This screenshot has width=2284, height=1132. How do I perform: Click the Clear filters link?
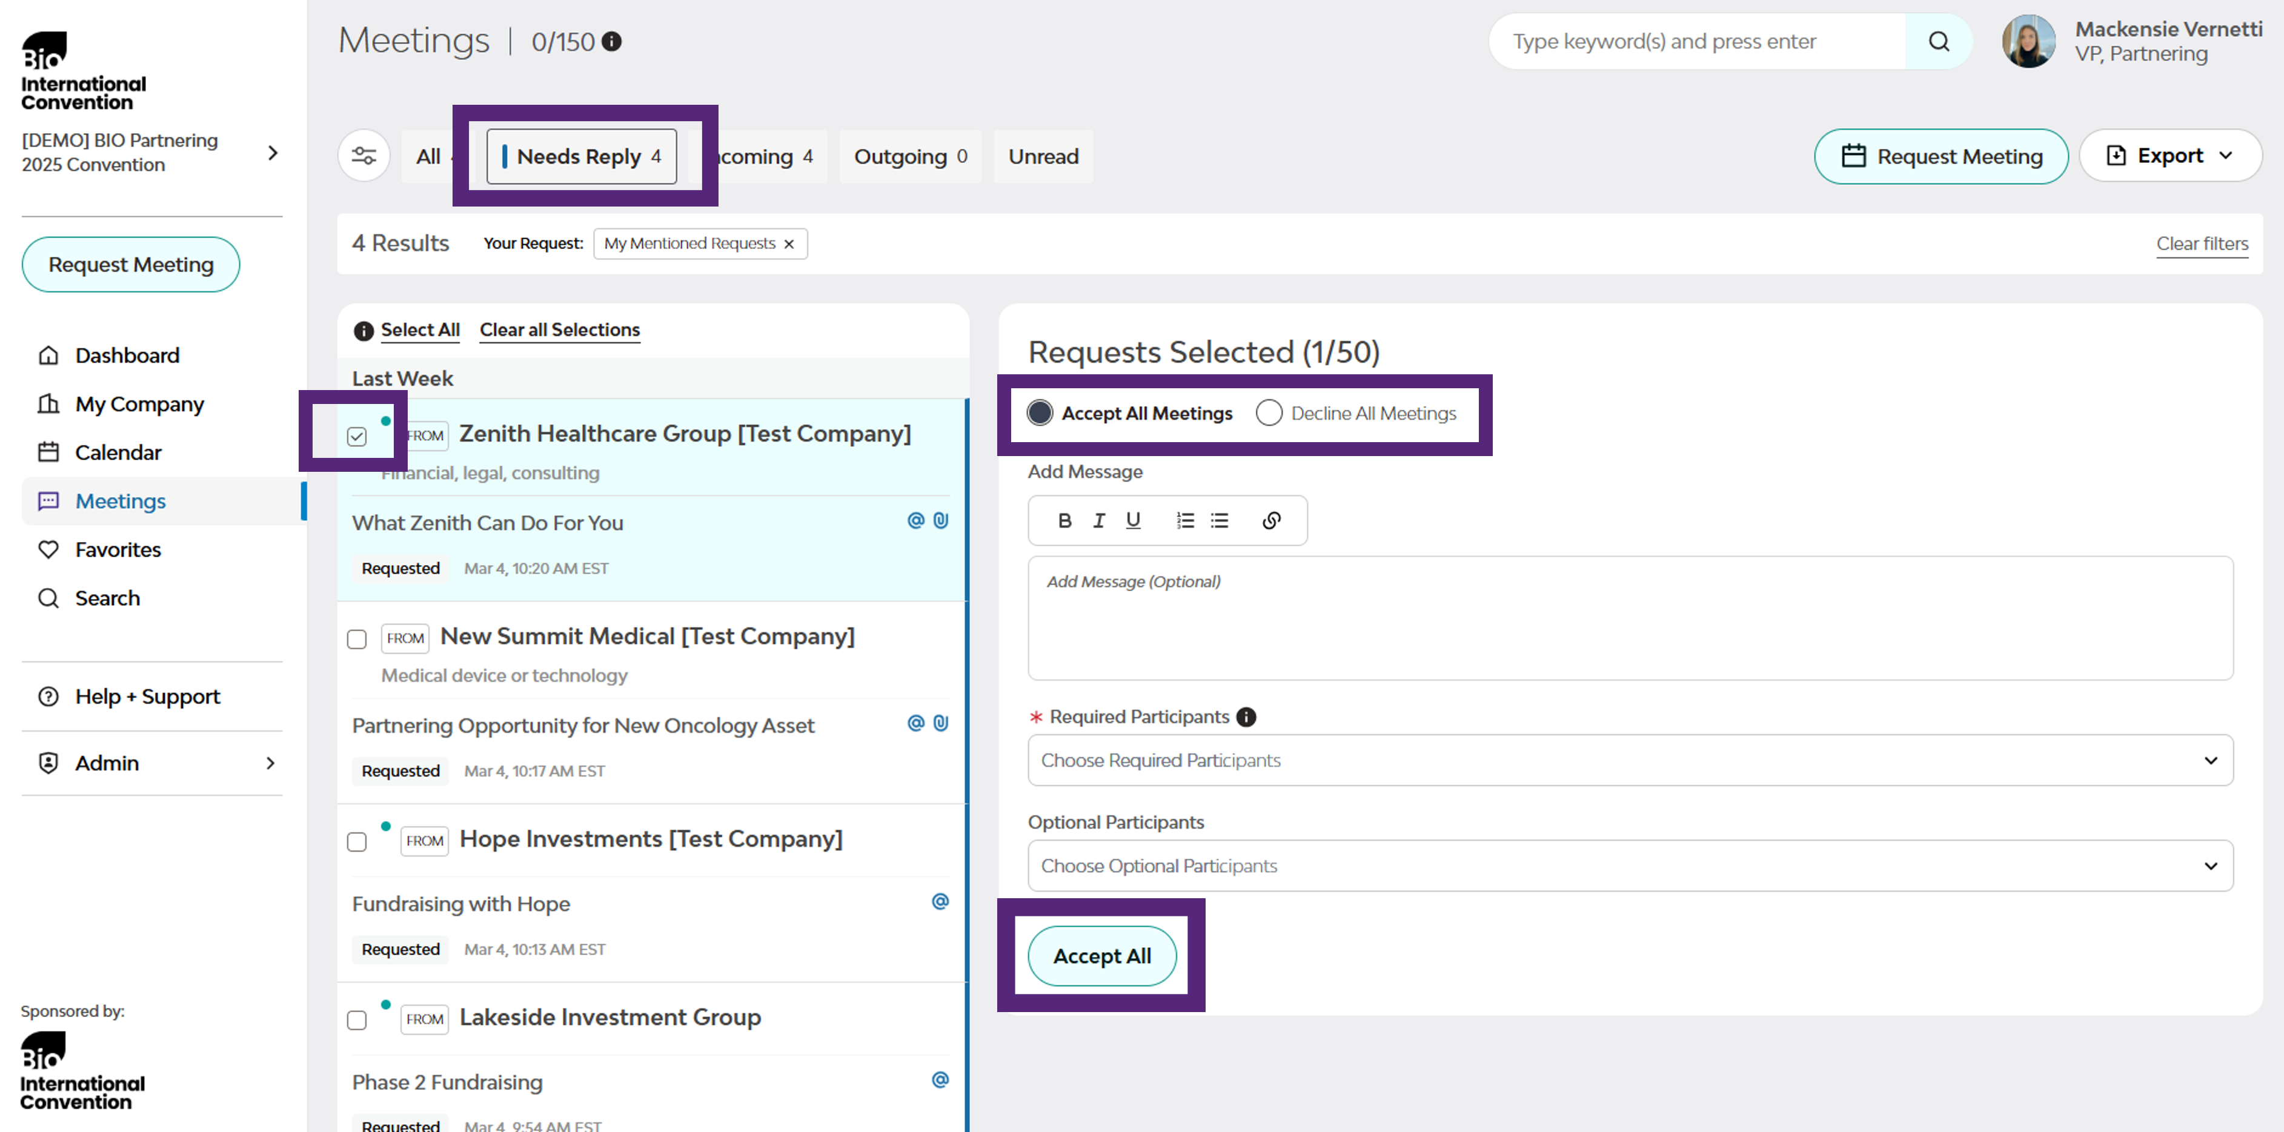click(x=2202, y=243)
